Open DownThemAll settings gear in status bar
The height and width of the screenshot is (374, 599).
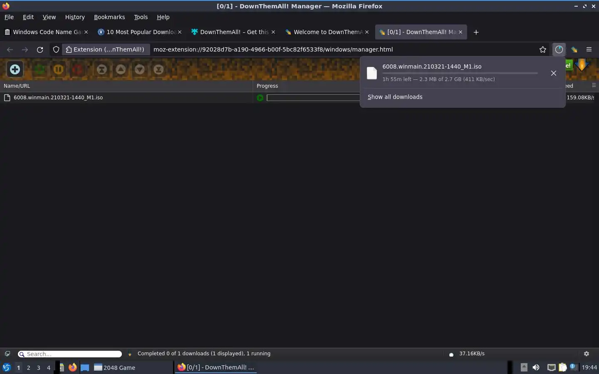pos(587,354)
